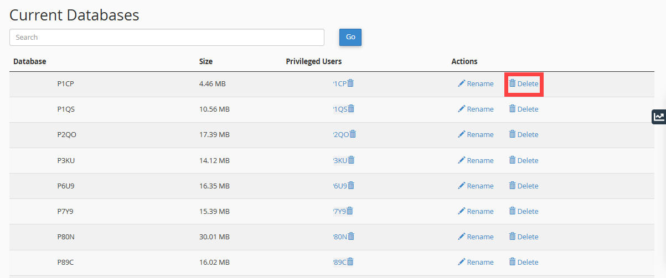Viewport: 666px width, 278px height.
Task: Open the statistics chart side tab
Action: click(x=659, y=116)
